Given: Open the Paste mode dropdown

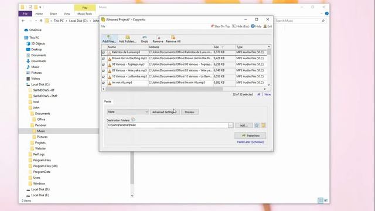Looking at the screenshot, I should 128,112.
